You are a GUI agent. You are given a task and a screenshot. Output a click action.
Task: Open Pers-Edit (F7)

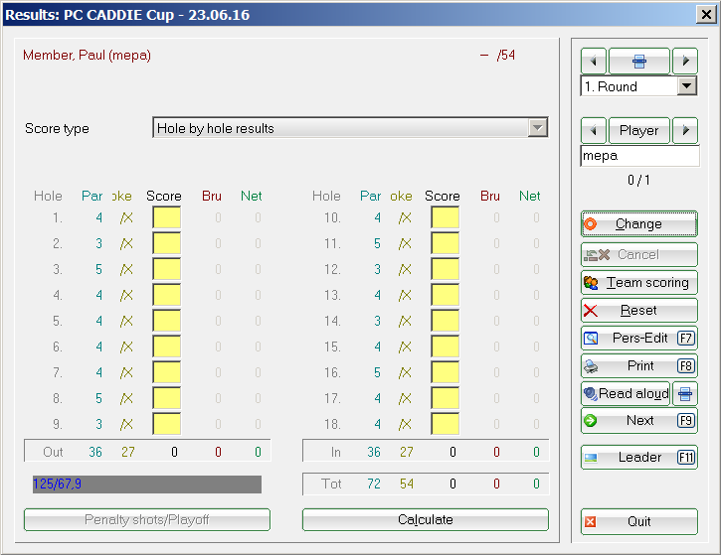point(639,339)
